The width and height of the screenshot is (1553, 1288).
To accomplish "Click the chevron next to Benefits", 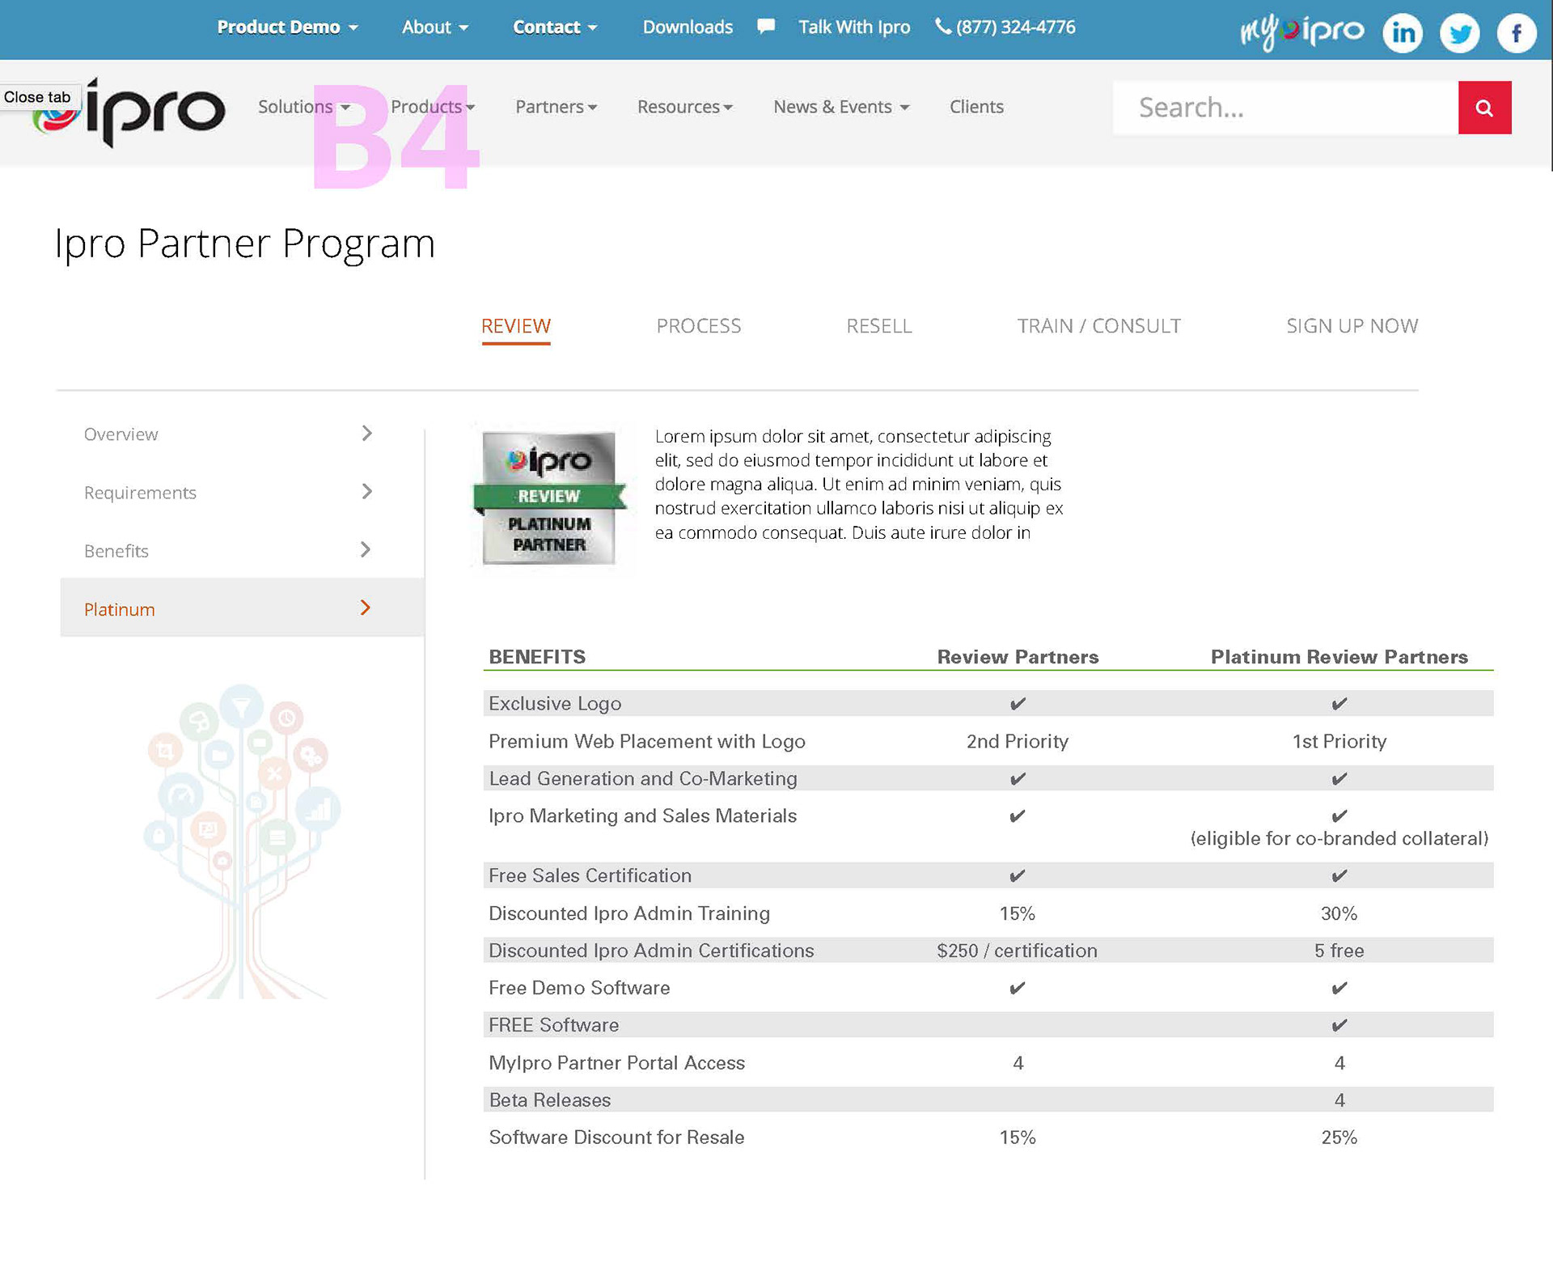I will [366, 550].
